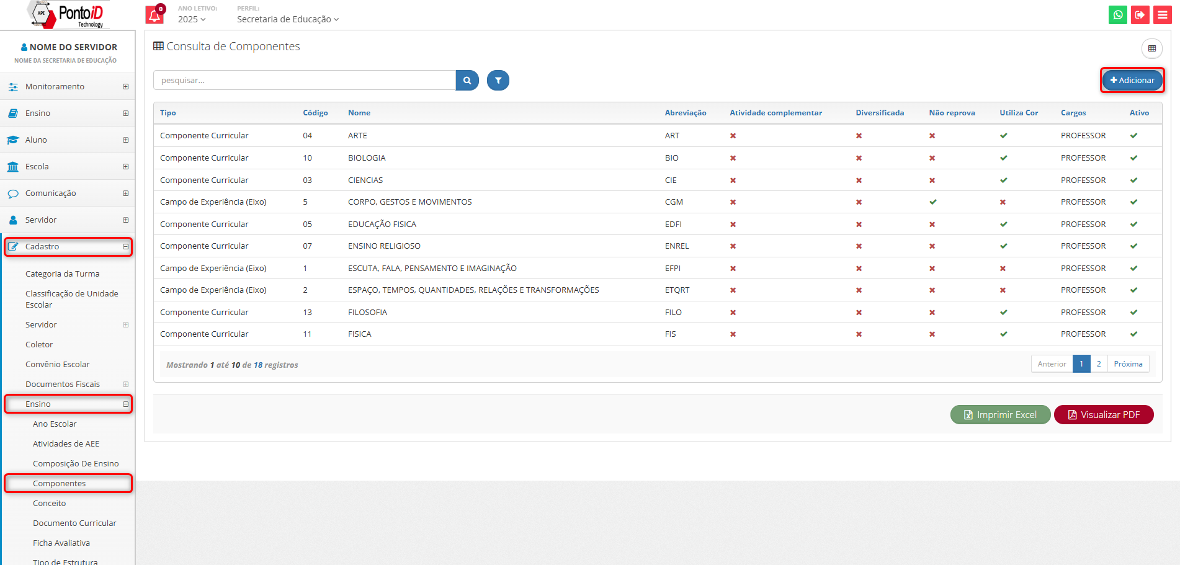Click the magnifier search button

coord(467,80)
